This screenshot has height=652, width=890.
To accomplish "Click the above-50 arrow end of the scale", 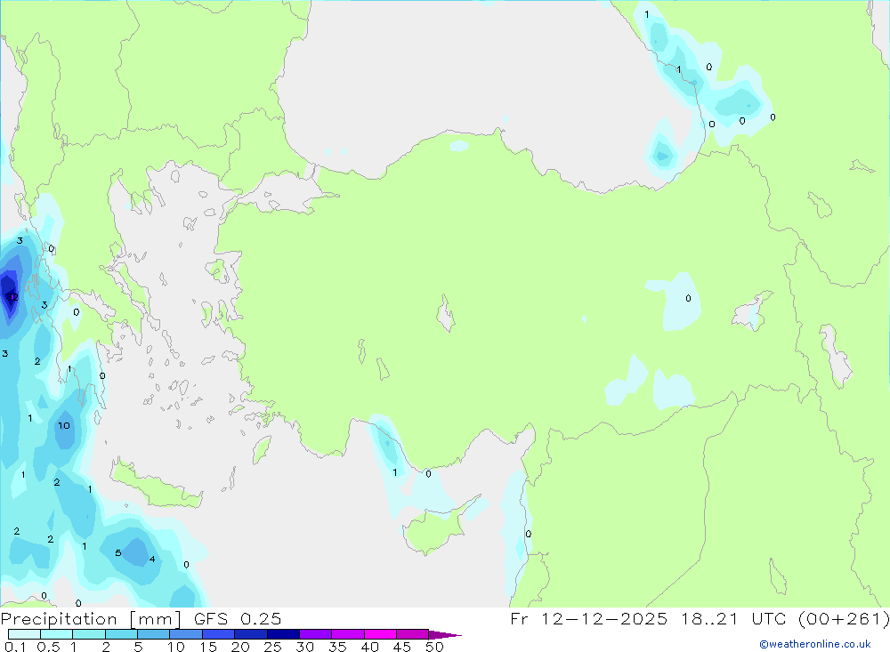I will [444, 635].
